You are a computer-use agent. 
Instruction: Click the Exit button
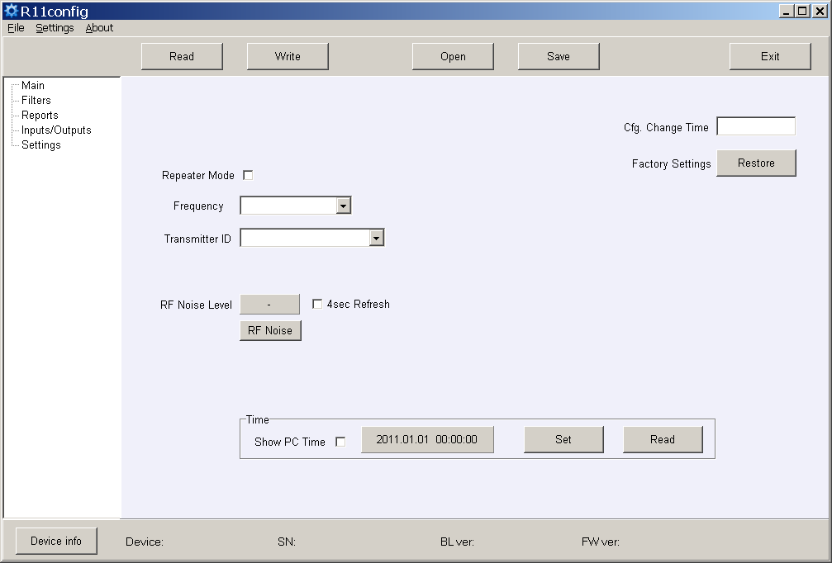click(x=770, y=56)
